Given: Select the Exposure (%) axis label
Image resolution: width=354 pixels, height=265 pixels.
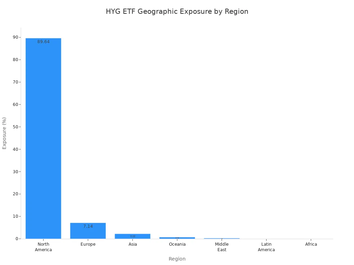Looking at the screenshot, I should 4,131.
